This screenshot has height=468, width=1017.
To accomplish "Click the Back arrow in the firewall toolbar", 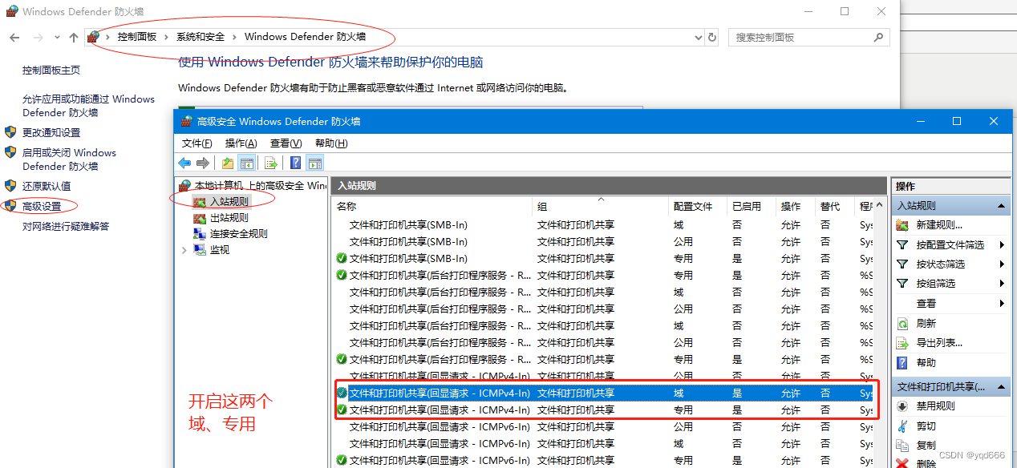I will (x=184, y=163).
